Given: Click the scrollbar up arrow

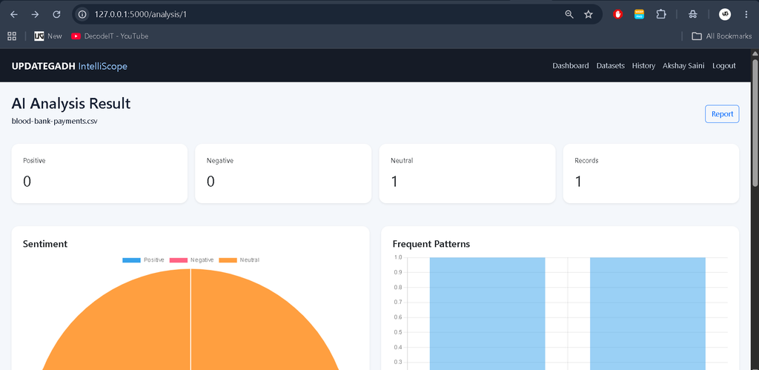Looking at the screenshot, I should coord(755,53).
